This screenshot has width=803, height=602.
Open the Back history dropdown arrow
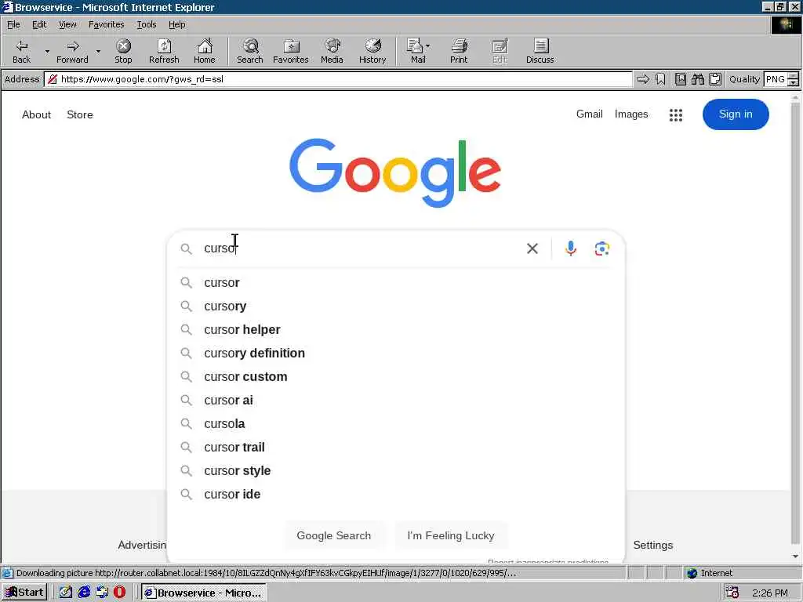tap(46, 51)
